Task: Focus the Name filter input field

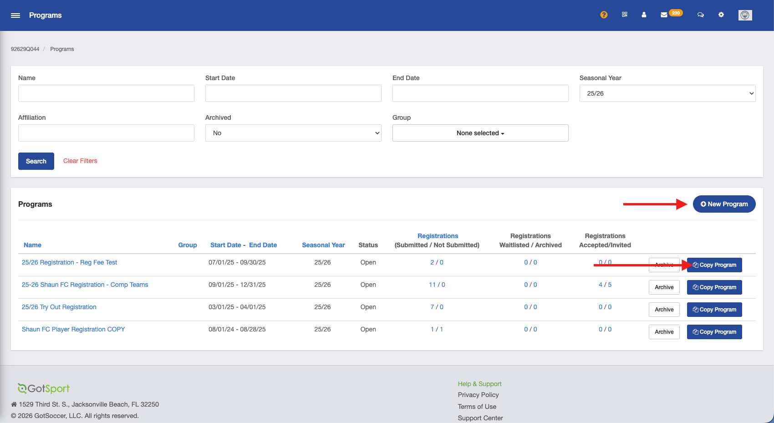Action: pos(106,93)
